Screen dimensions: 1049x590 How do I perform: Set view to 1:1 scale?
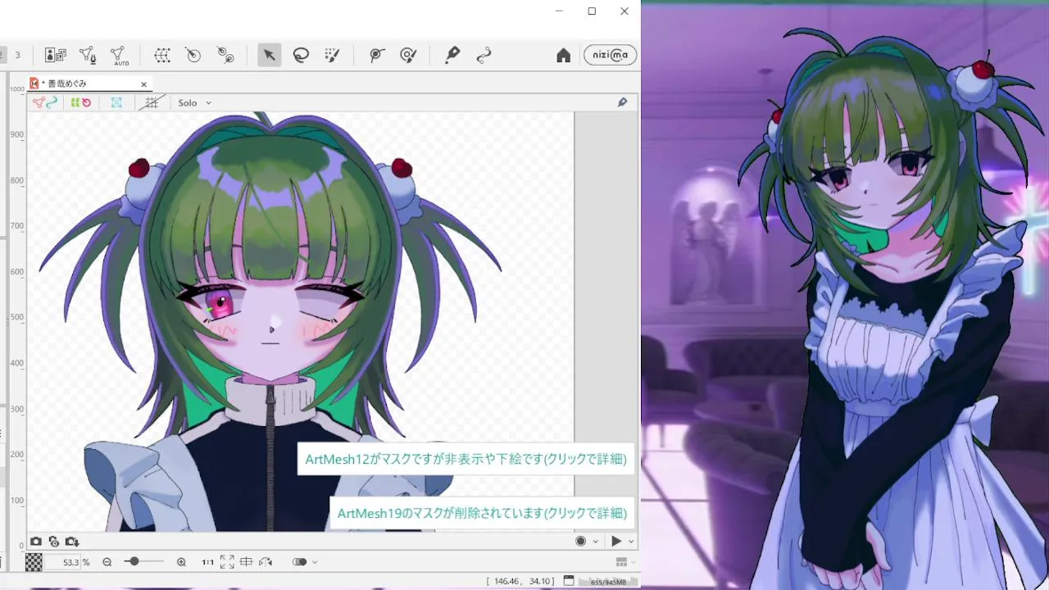click(x=208, y=562)
